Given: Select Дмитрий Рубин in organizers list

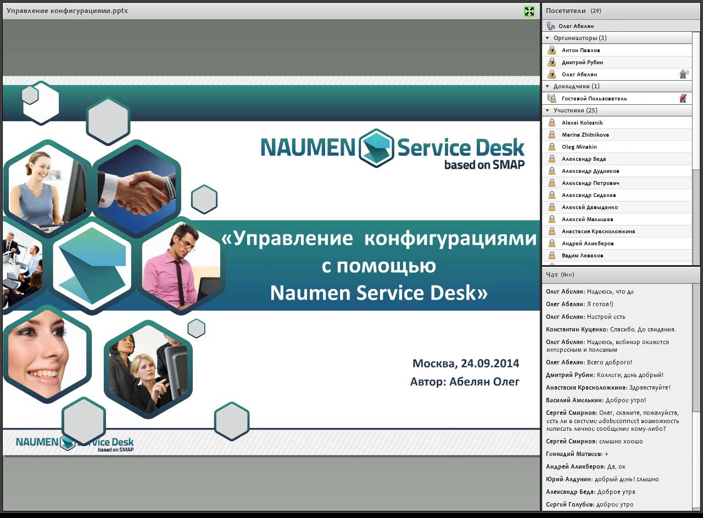Looking at the screenshot, I should pos(582,62).
